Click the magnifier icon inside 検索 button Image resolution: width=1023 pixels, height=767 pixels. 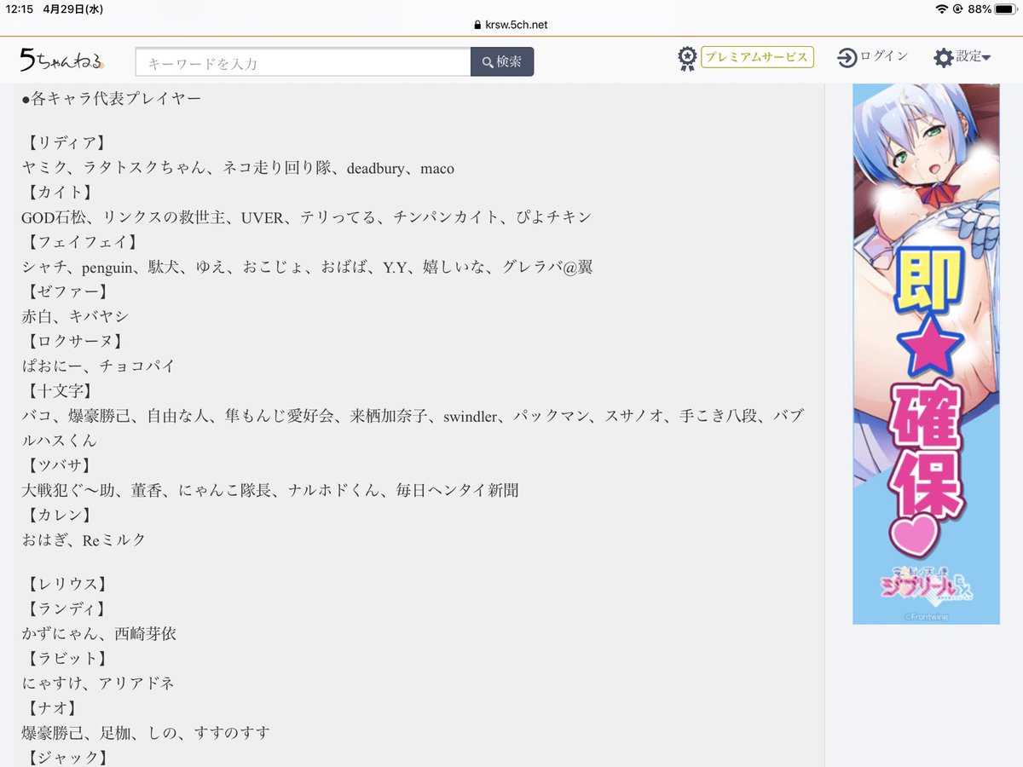(488, 62)
